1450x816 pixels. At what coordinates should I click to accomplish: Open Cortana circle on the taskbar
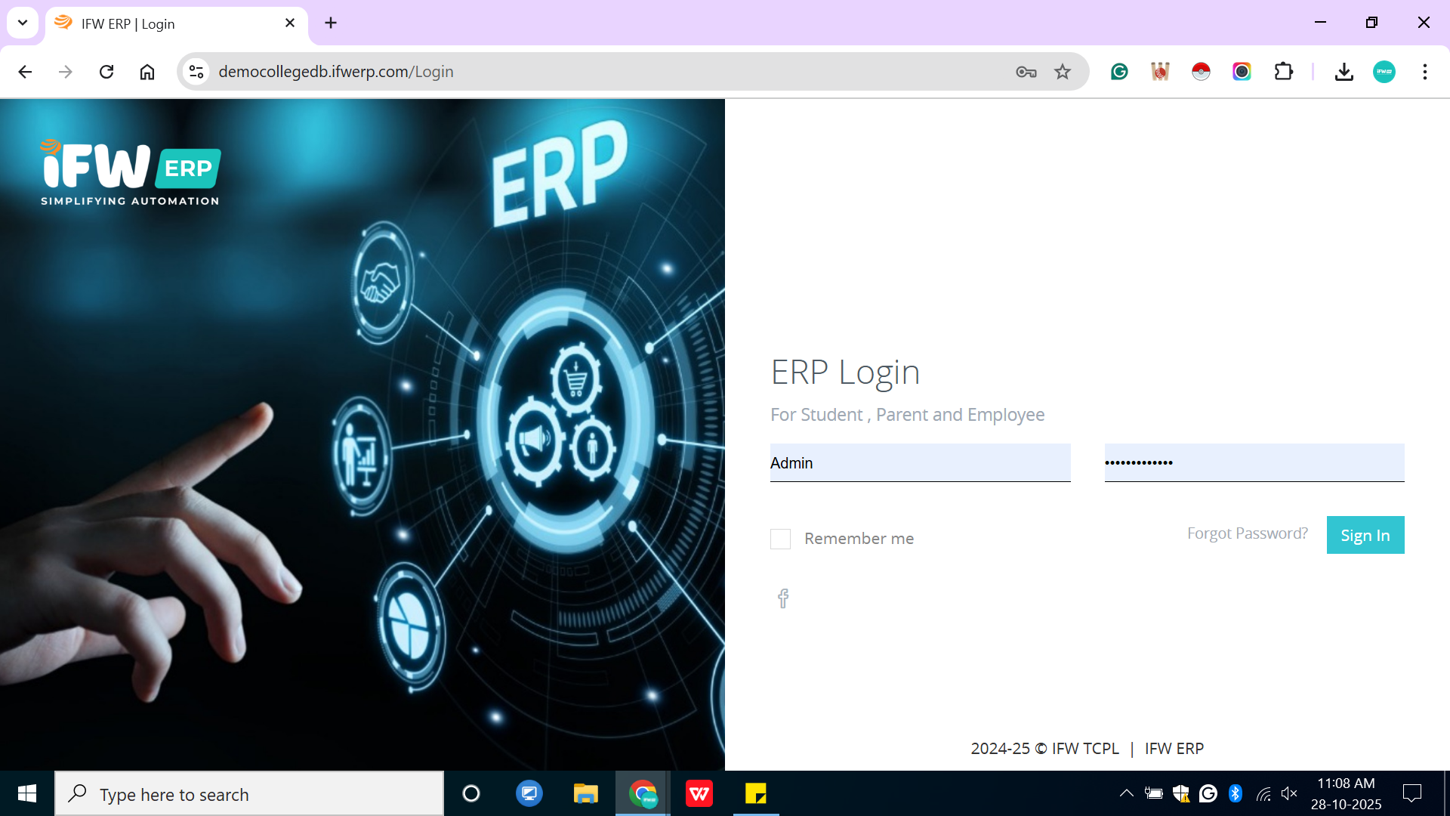pyautogui.click(x=471, y=793)
